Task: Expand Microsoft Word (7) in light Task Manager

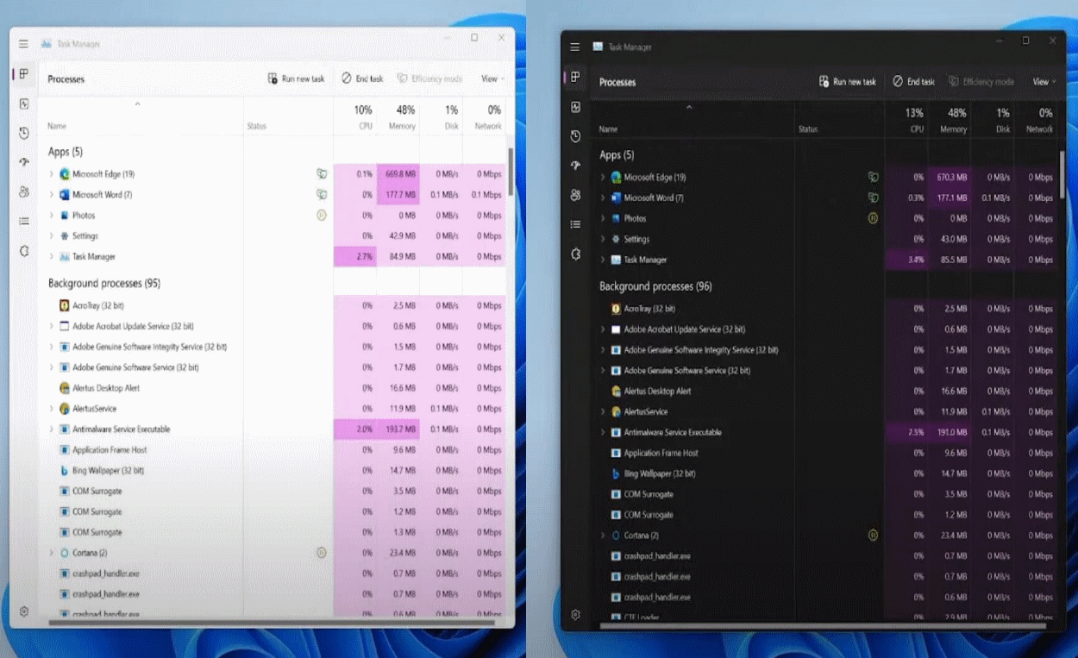Action: tap(51, 194)
